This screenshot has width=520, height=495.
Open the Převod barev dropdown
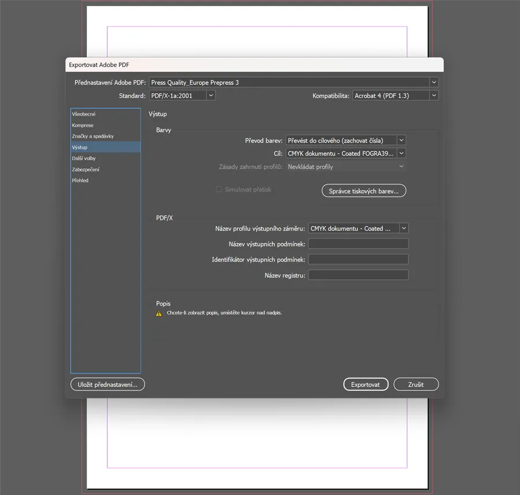click(x=346, y=141)
